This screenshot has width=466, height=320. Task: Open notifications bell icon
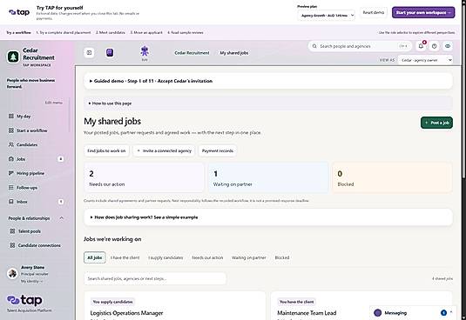pos(421,46)
